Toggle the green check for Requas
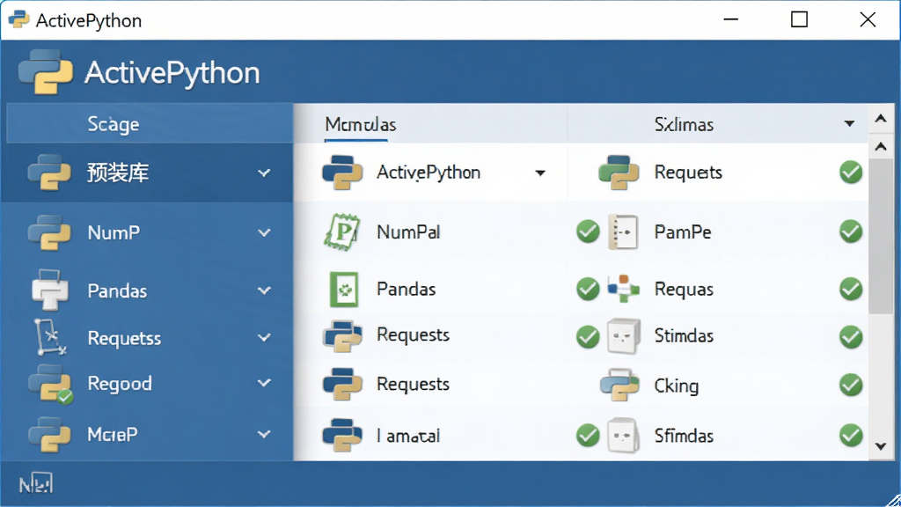Image resolution: width=901 pixels, height=507 pixels. 851,289
